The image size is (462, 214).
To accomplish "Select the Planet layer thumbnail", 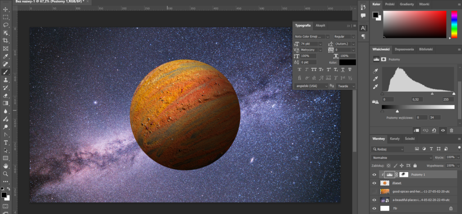I will point(385,183).
